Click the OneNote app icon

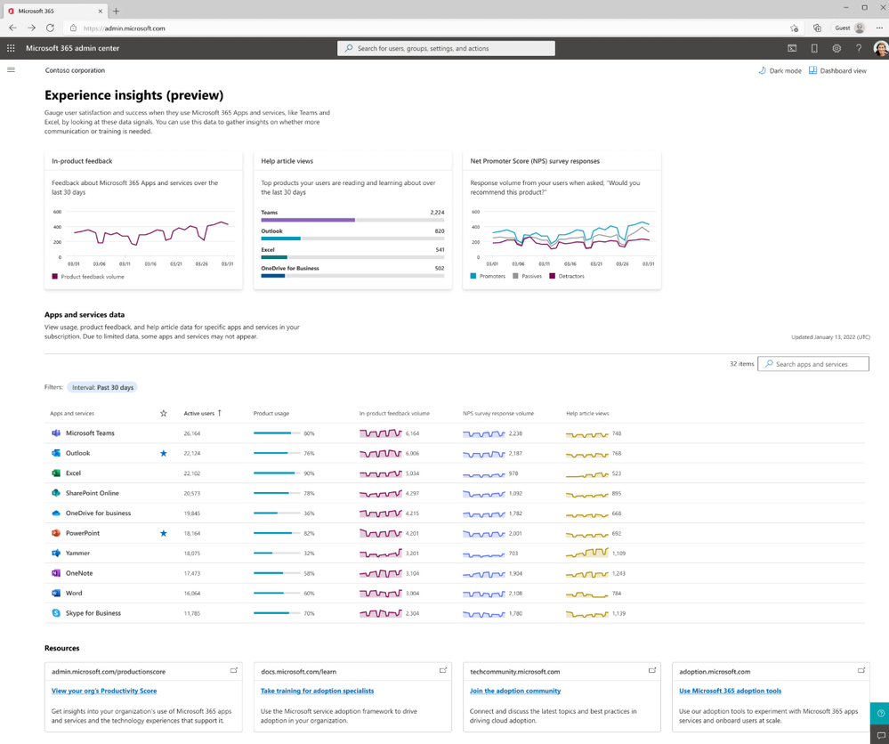pyautogui.click(x=56, y=573)
